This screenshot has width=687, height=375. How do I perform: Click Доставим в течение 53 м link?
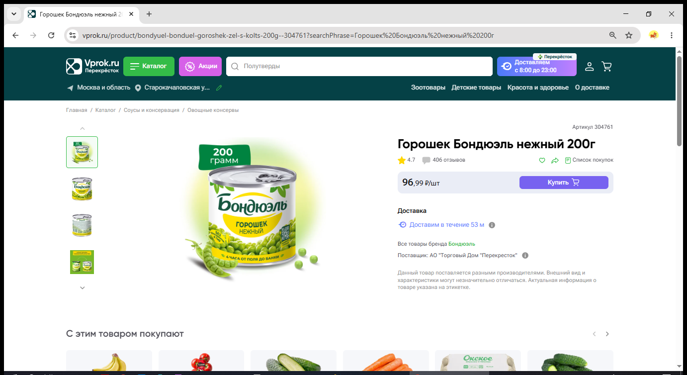point(447,225)
